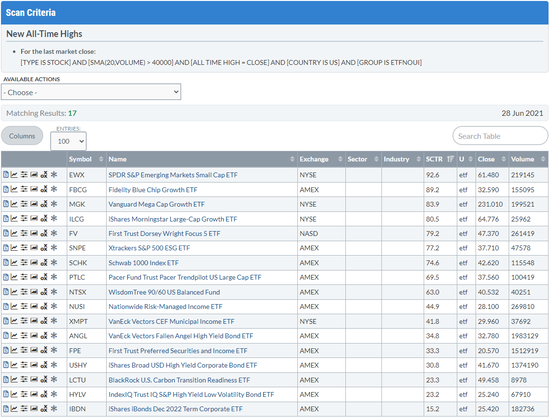Open GalleryView icon for FV row
Screen dimensions: 550x418
(34, 233)
